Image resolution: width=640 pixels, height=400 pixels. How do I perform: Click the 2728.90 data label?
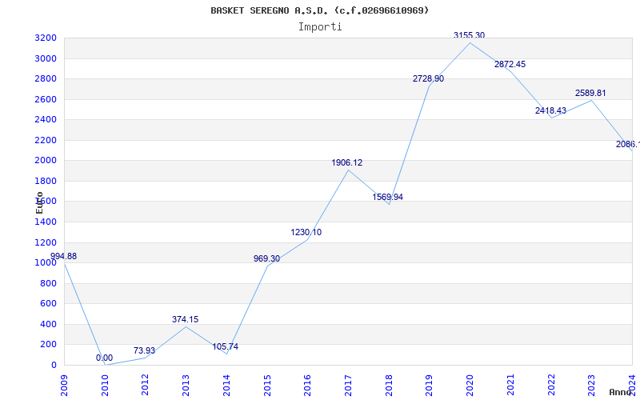tap(428, 78)
